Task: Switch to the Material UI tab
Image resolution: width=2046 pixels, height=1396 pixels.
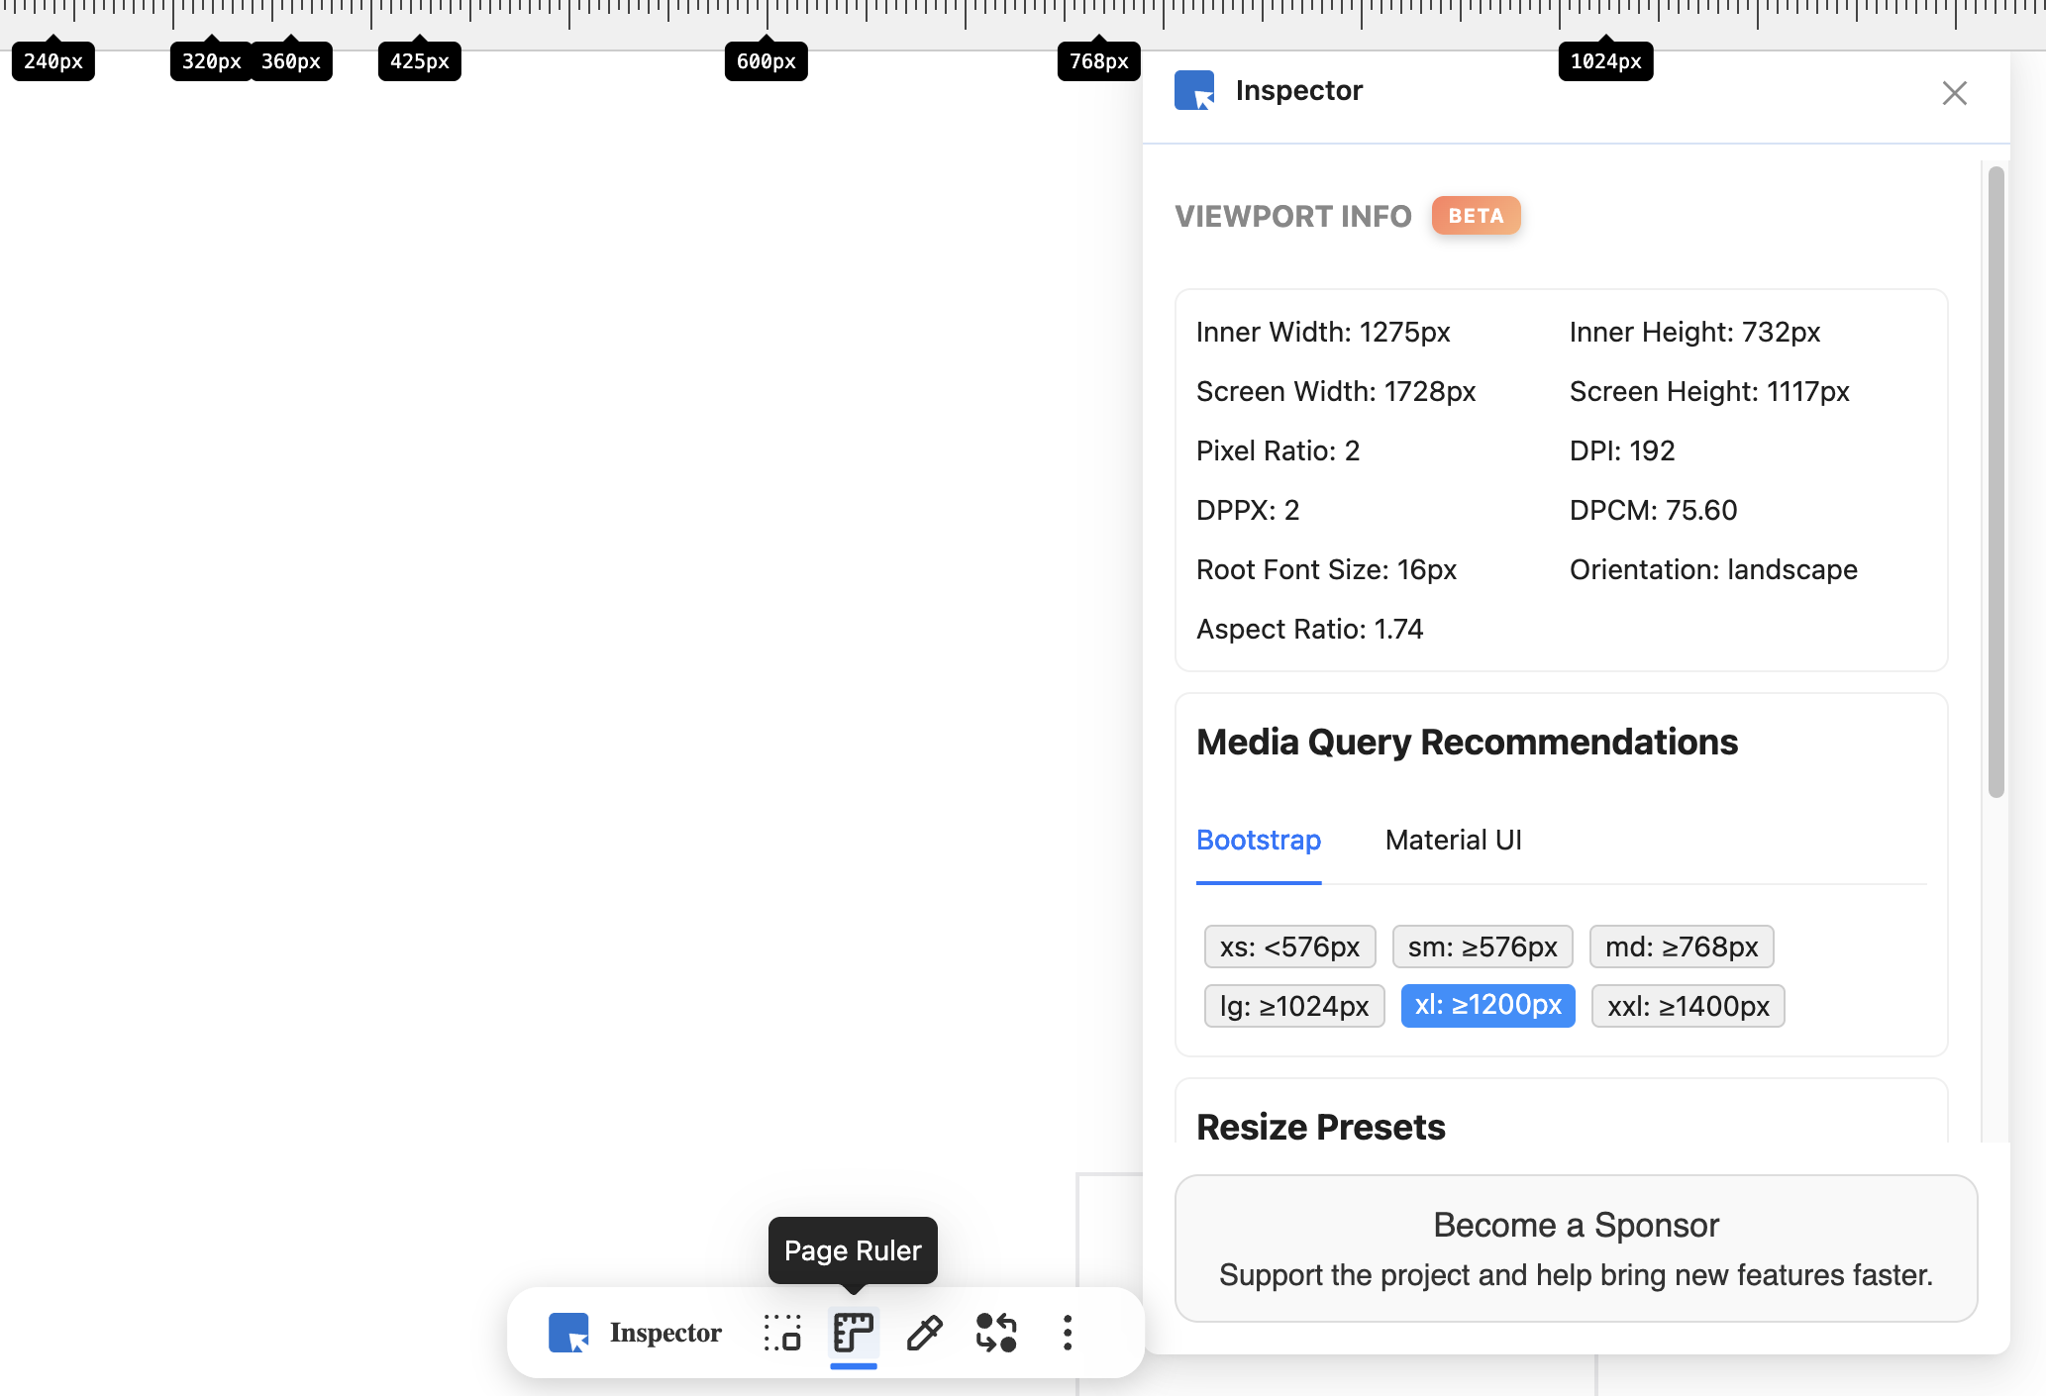Action: click(x=1453, y=840)
